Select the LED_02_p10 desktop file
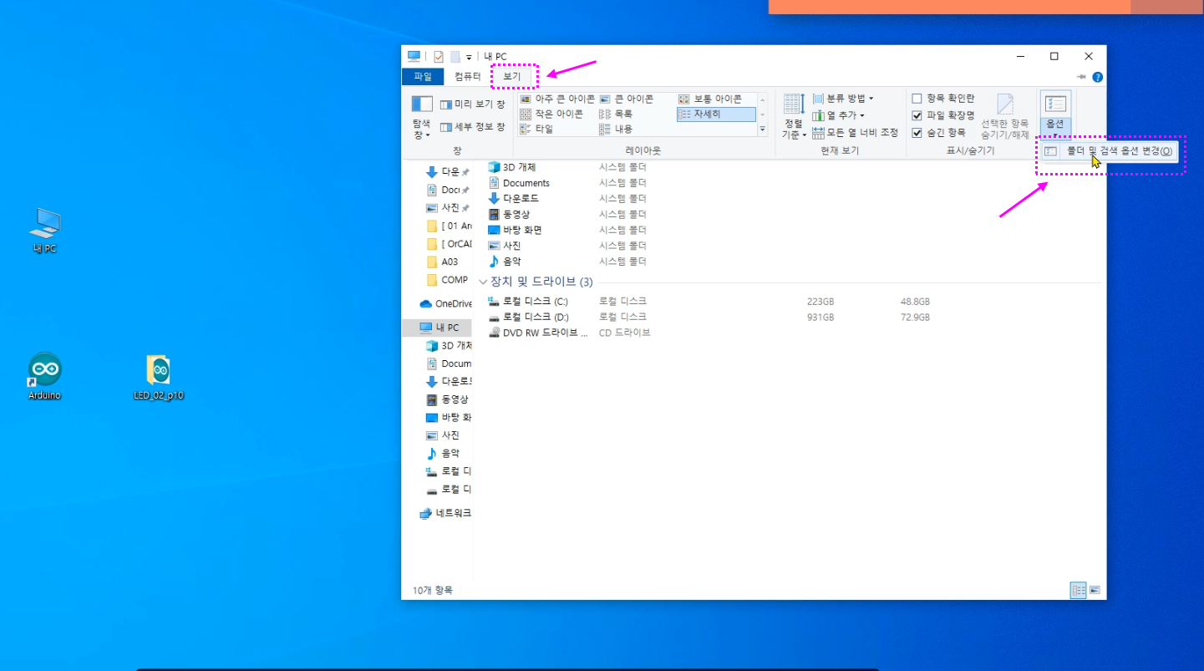Image resolution: width=1204 pixels, height=671 pixels. pos(159,377)
